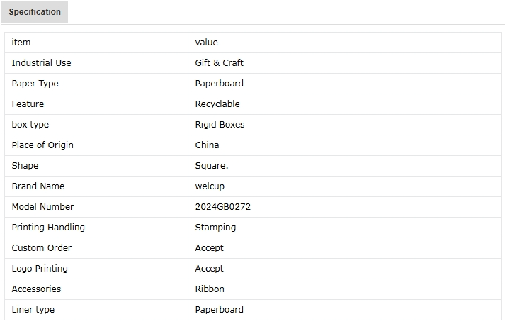Select Recyclable feature value

click(x=217, y=104)
